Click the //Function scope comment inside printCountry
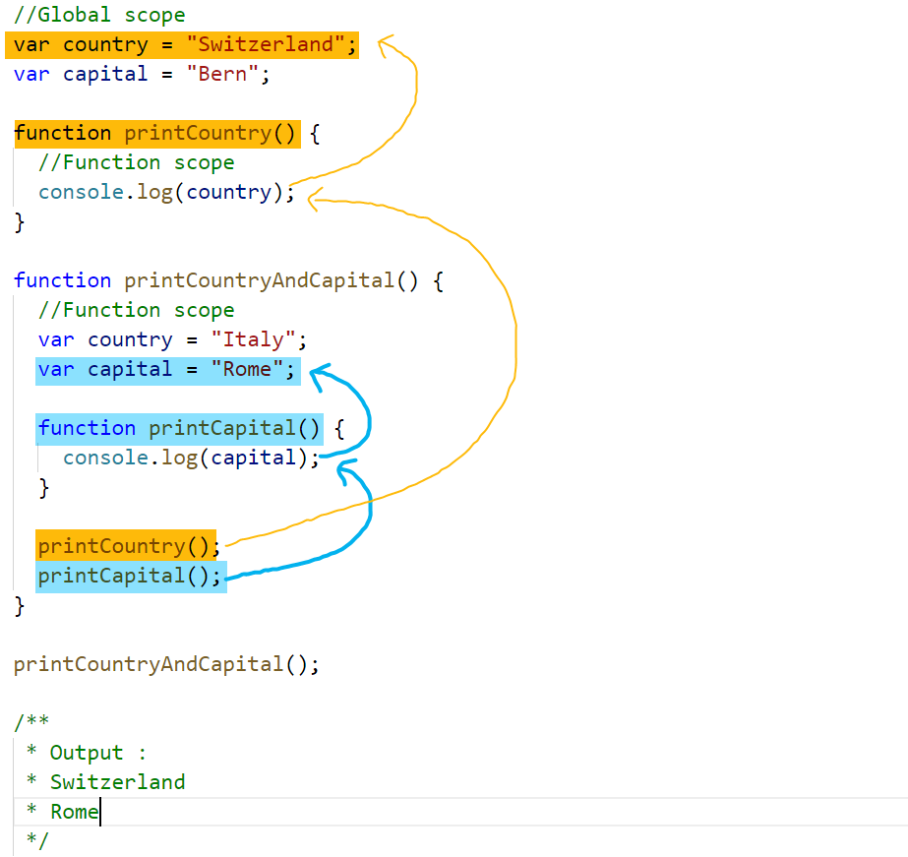 point(136,162)
